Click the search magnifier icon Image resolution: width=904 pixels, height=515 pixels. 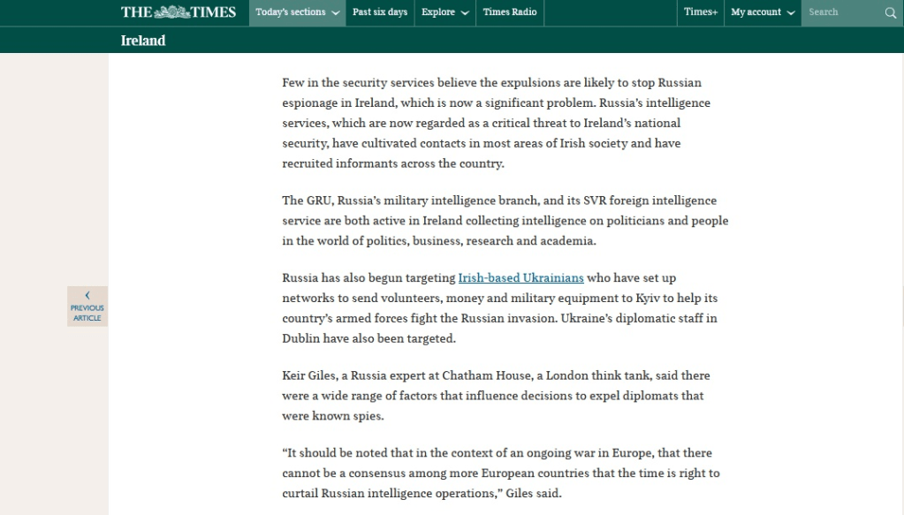tap(890, 12)
